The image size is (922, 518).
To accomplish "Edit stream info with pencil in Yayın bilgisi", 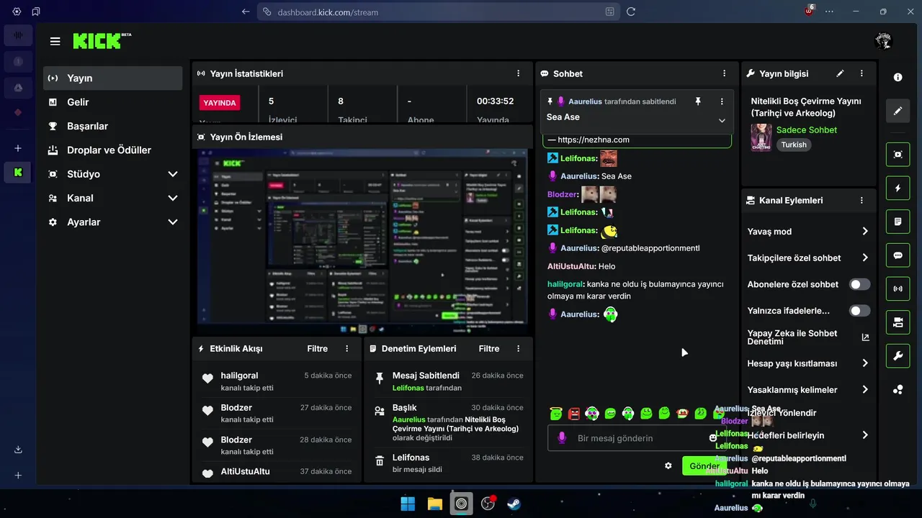I will pyautogui.click(x=840, y=73).
